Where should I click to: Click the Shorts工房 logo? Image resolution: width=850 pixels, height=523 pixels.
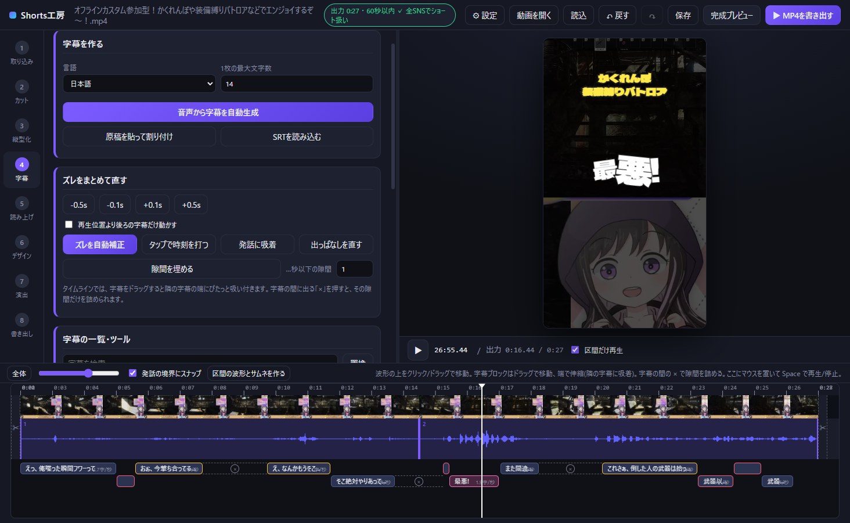(37, 15)
